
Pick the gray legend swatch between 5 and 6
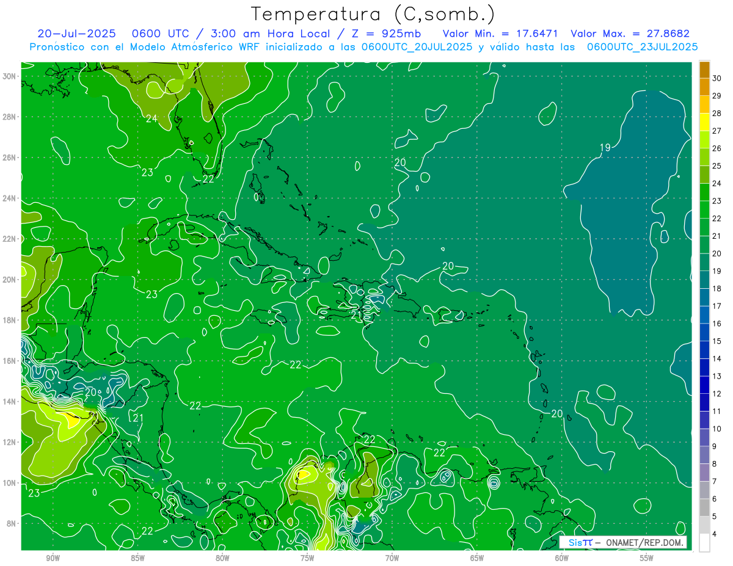coord(704,508)
